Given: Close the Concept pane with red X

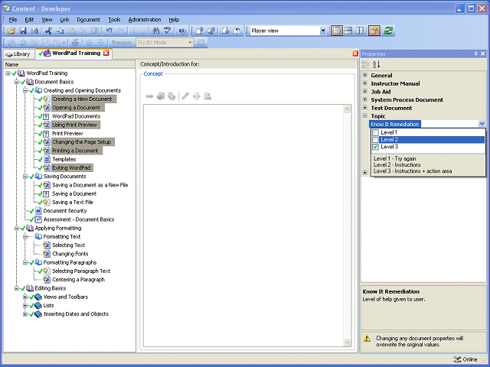Looking at the screenshot, I should [x=355, y=54].
